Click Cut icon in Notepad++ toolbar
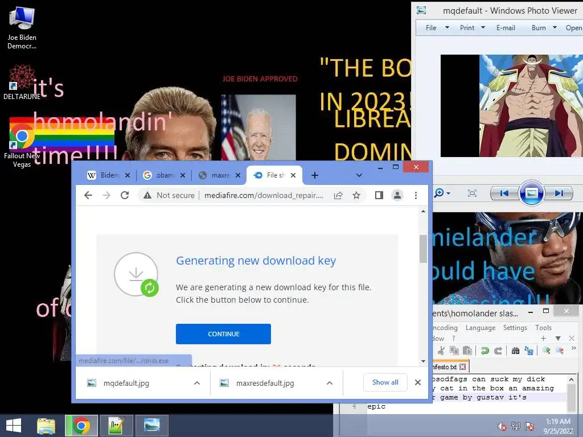 pyautogui.click(x=441, y=351)
